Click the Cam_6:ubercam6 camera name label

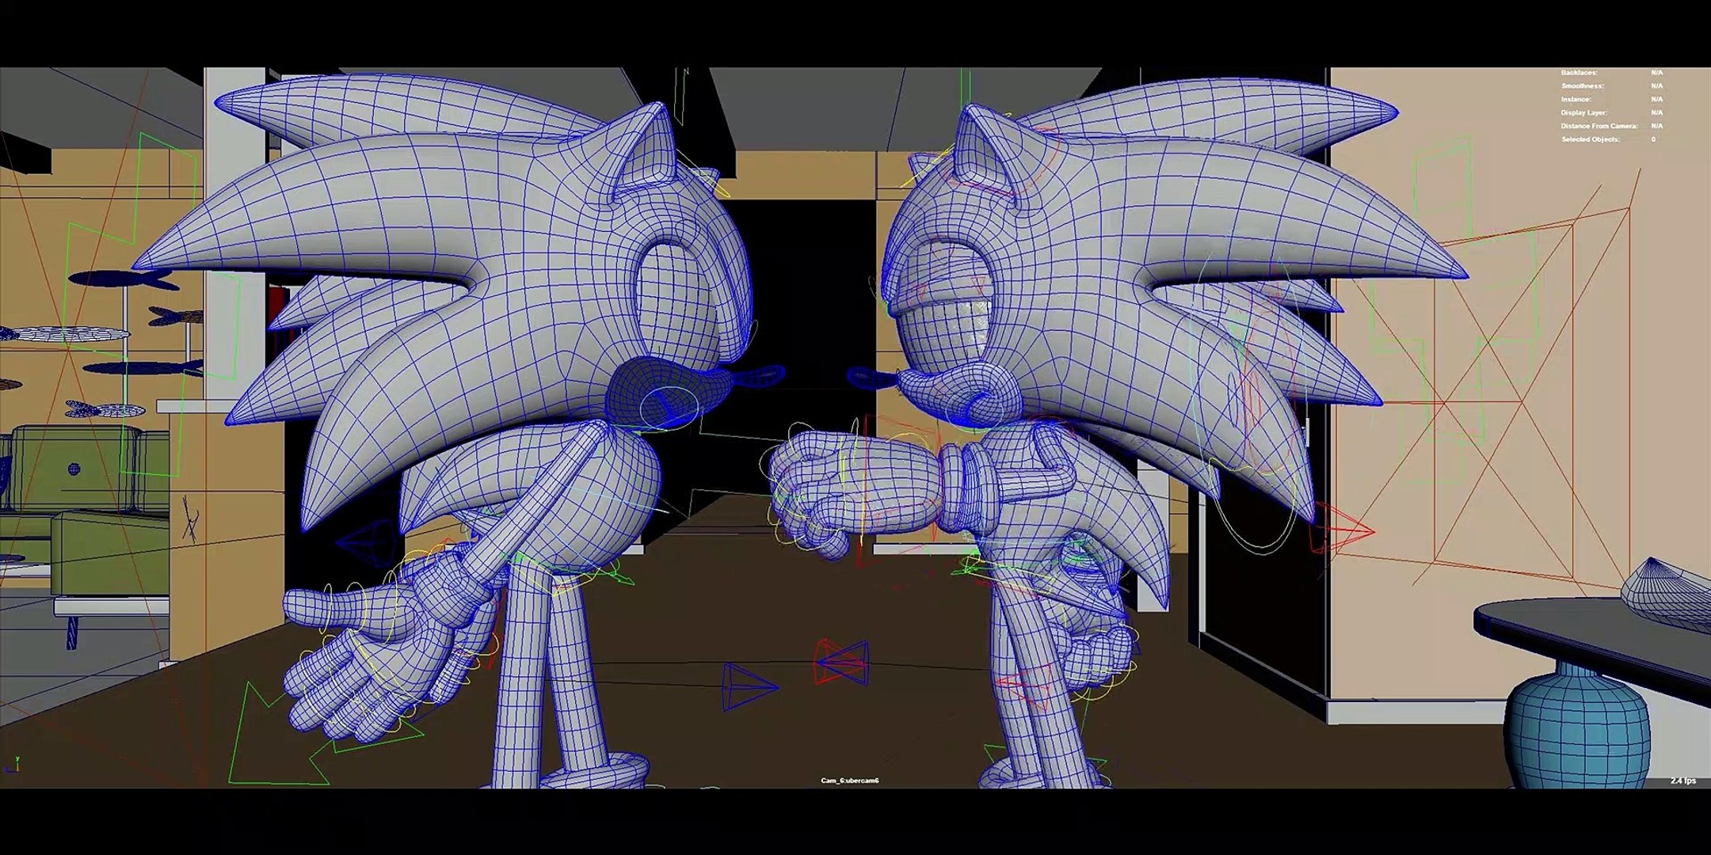coord(849,781)
